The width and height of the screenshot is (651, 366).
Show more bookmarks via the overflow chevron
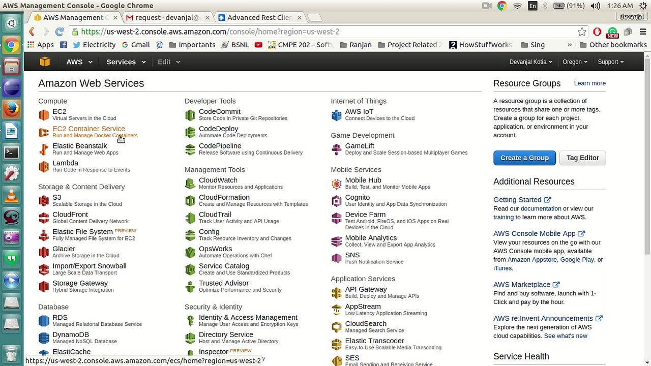tap(570, 45)
